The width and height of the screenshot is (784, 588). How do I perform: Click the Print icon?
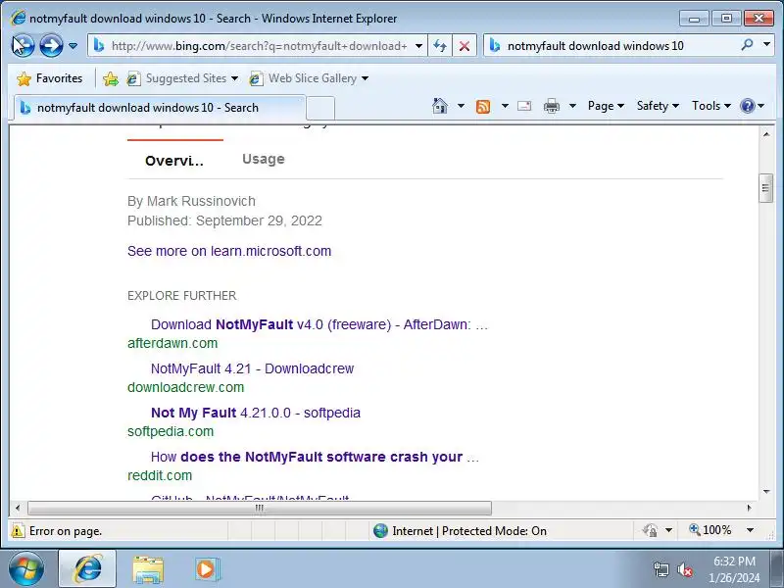(552, 106)
